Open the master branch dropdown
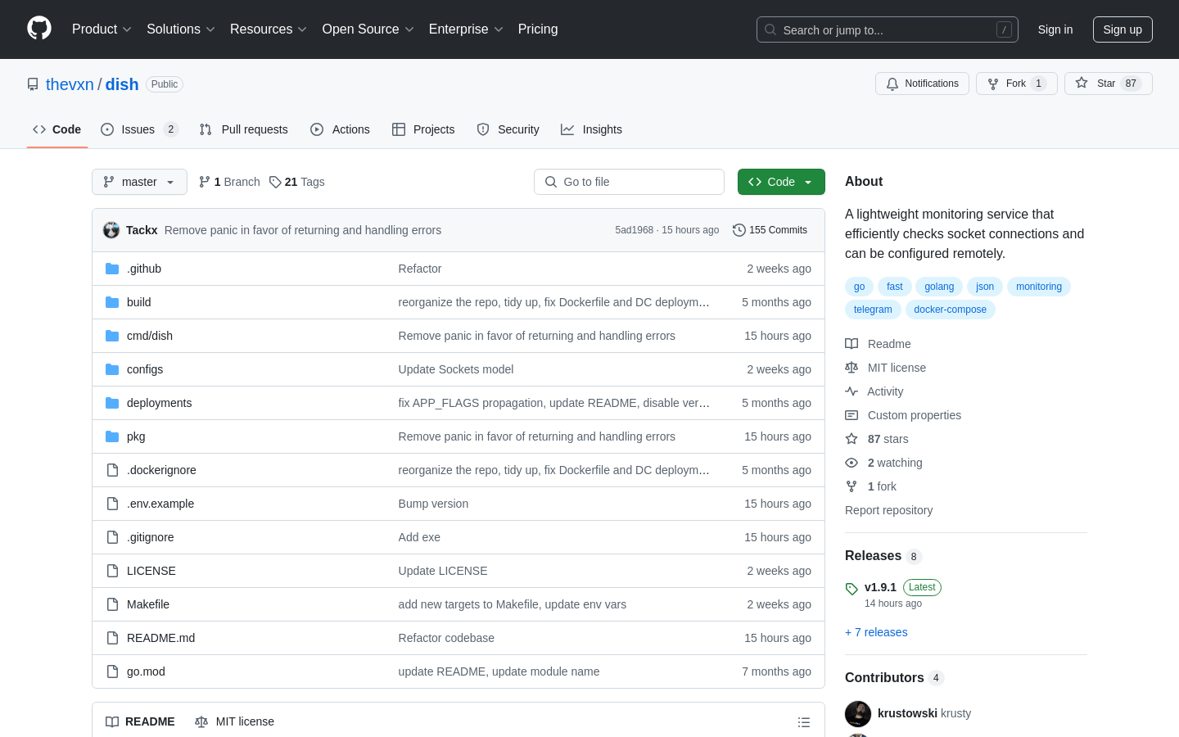 (x=139, y=182)
